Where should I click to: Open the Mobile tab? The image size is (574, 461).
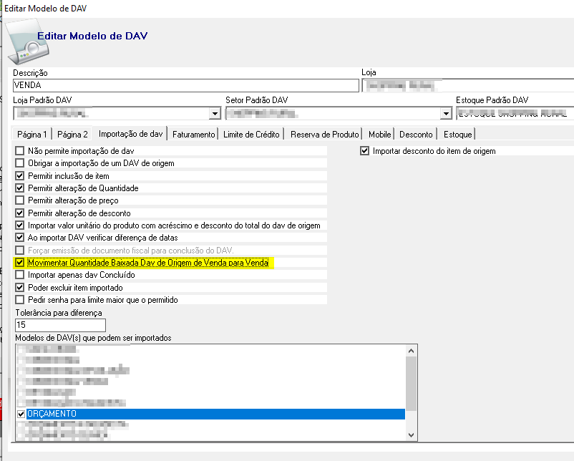pos(379,135)
